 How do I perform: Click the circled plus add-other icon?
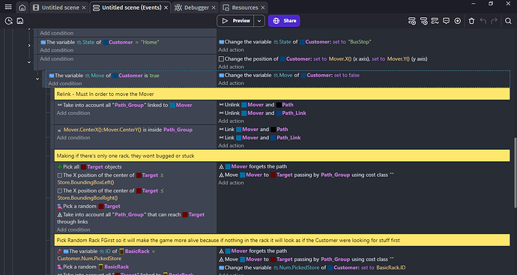click(x=458, y=21)
